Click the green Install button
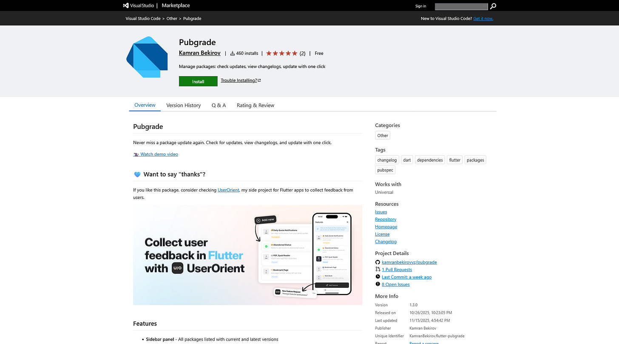This screenshot has width=619, height=344. (x=198, y=81)
